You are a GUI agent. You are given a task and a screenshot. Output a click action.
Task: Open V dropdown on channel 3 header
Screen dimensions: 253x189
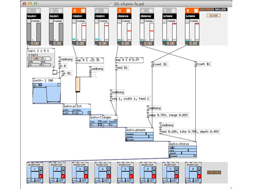(x=83, y=11)
